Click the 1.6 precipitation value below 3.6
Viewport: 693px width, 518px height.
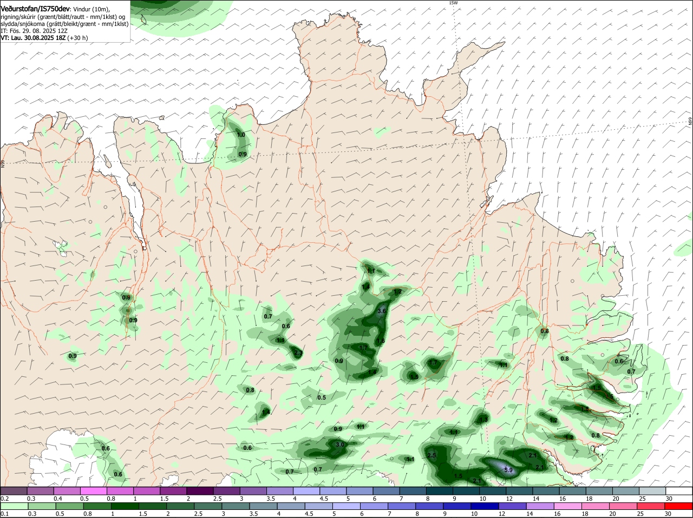tap(381, 341)
